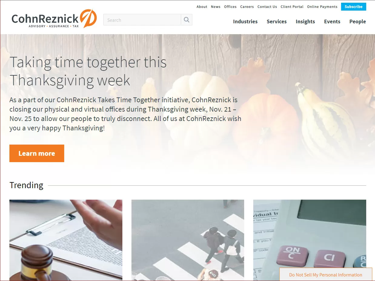Open the Industries menu

point(245,21)
